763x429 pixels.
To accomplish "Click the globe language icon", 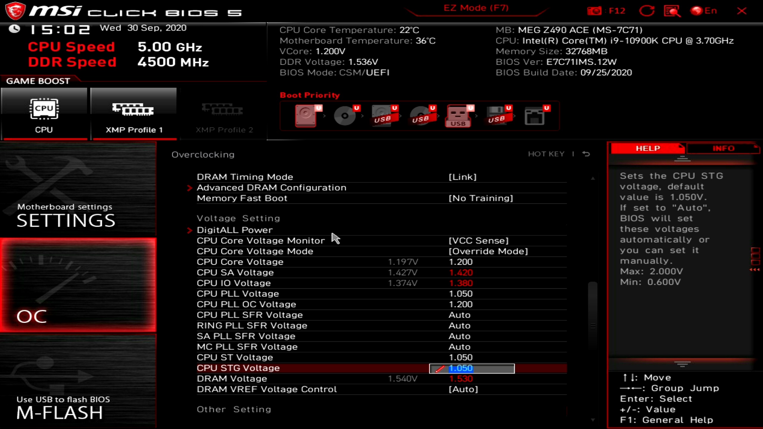I will pyautogui.click(x=697, y=11).
